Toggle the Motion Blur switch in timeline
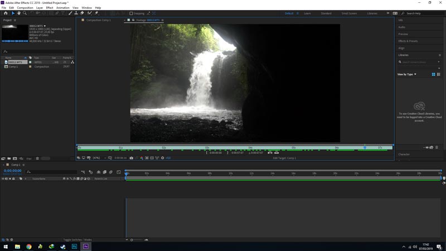Image resolution: width=446 pixels, height=251 pixels. pos(110,172)
